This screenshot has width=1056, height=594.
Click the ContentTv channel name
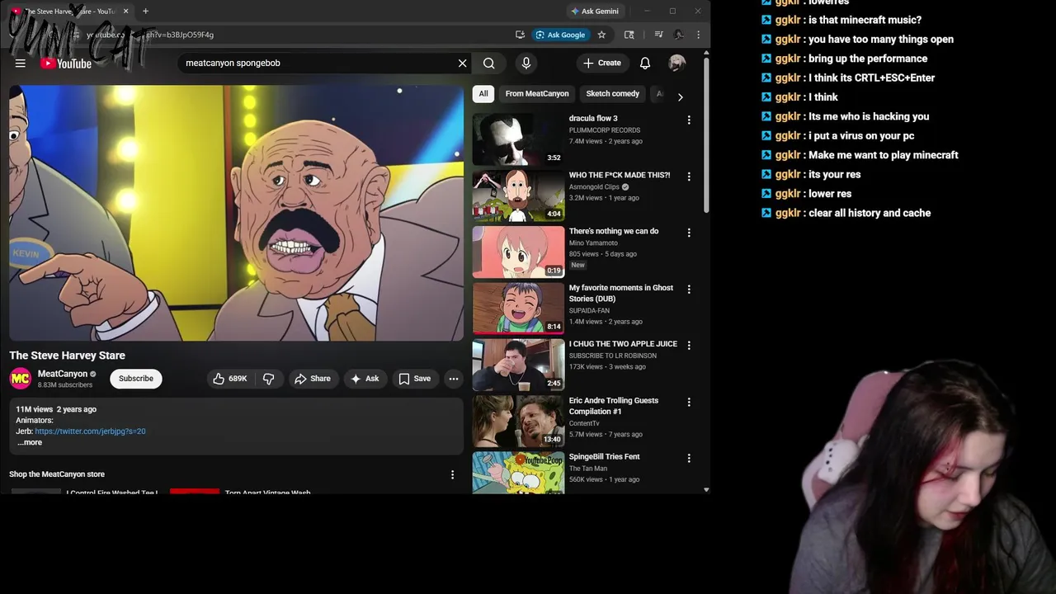point(584,423)
